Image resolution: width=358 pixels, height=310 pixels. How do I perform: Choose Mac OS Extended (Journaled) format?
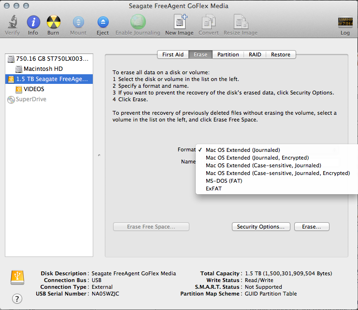tap(277, 150)
